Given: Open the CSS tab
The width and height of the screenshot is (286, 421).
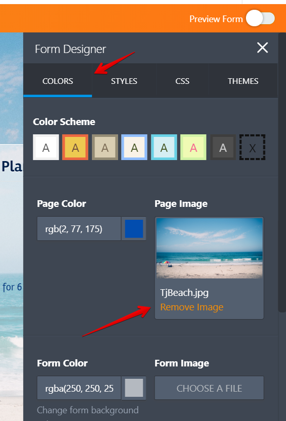Looking at the screenshot, I should 182,81.
